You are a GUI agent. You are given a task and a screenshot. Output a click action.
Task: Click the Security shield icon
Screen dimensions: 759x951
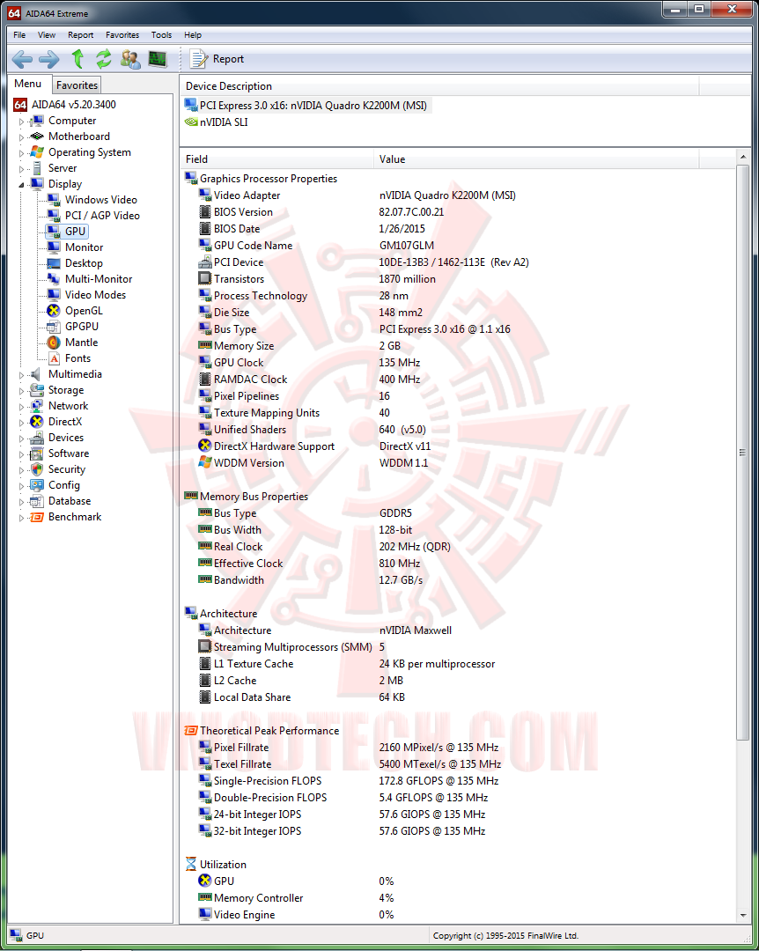(36, 469)
